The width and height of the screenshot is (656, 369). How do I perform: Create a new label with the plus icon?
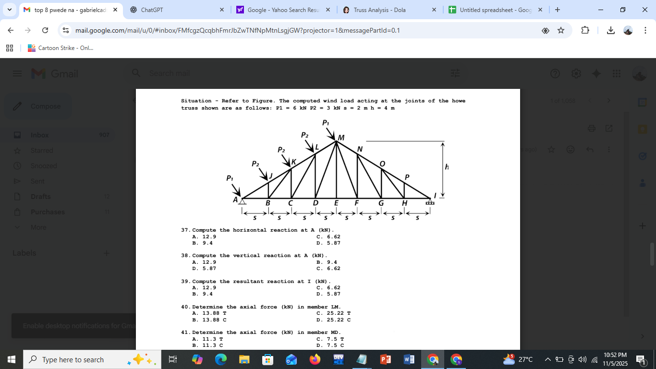click(107, 253)
